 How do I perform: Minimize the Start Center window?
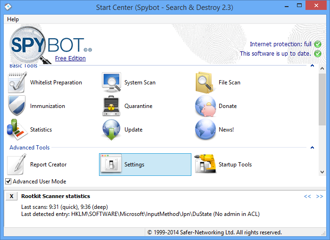click(287, 7)
